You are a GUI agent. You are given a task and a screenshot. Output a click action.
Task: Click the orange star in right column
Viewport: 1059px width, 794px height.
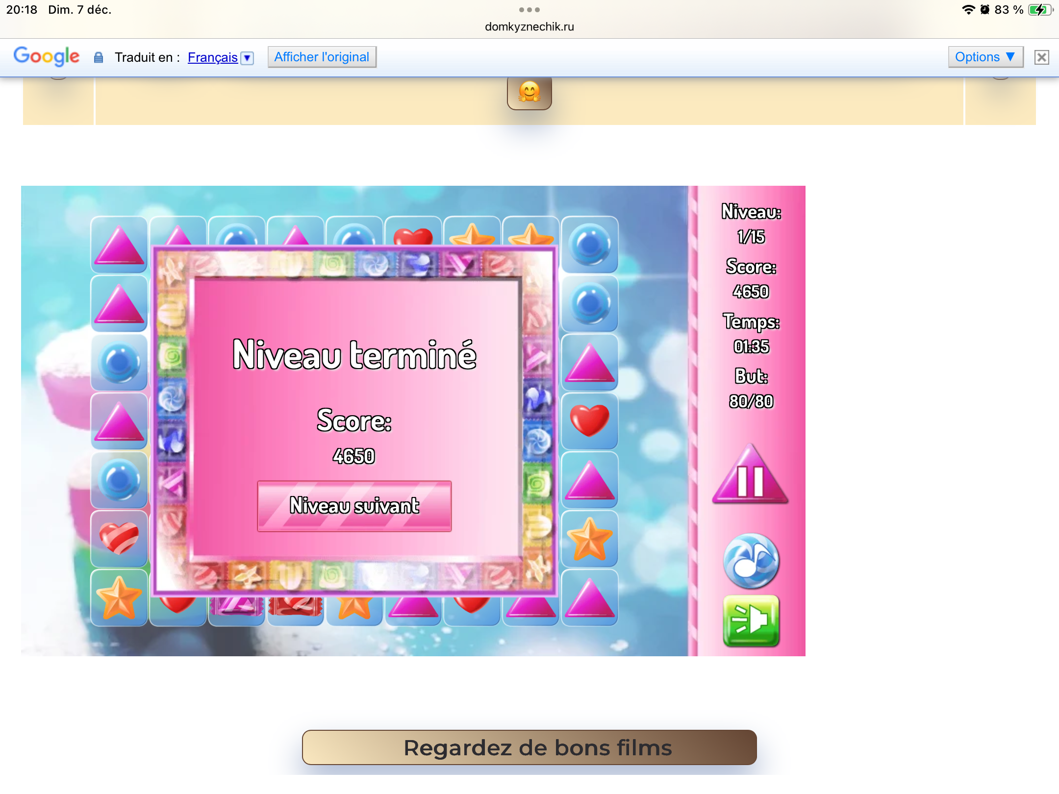589,539
